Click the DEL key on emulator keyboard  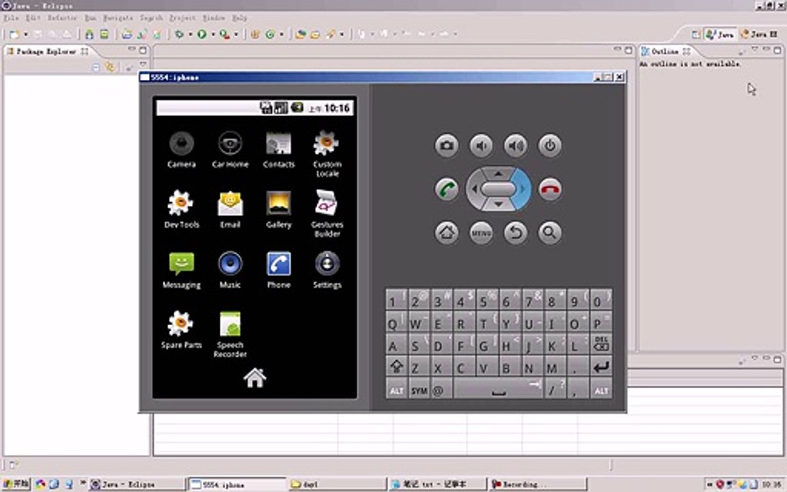click(600, 344)
